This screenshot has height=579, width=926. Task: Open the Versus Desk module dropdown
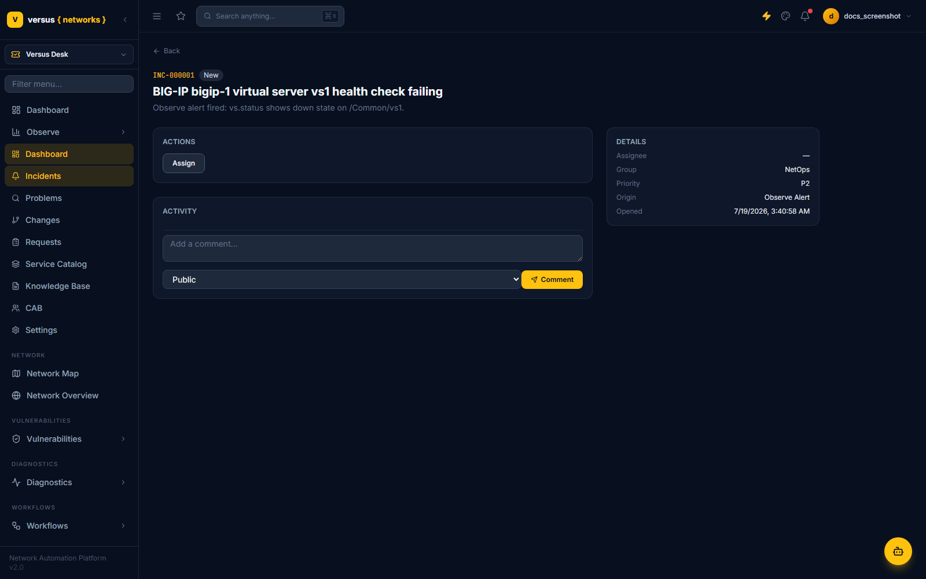point(69,54)
